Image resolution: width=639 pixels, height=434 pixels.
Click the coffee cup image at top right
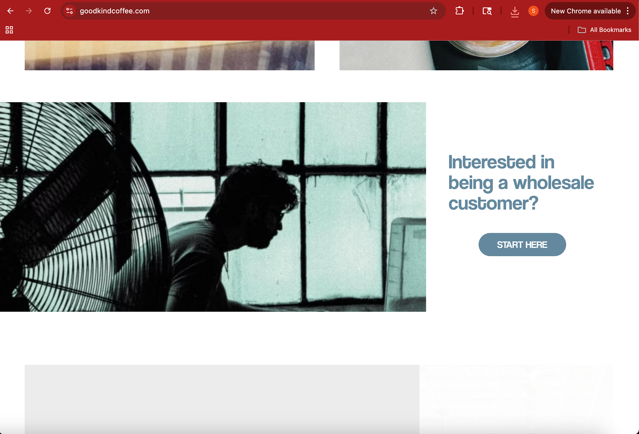(476, 55)
